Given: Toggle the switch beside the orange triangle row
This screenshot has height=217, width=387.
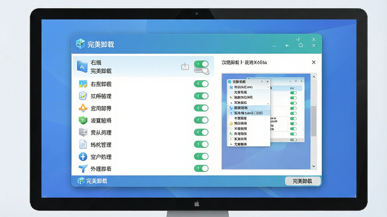Looking at the screenshot, I should [201, 108].
